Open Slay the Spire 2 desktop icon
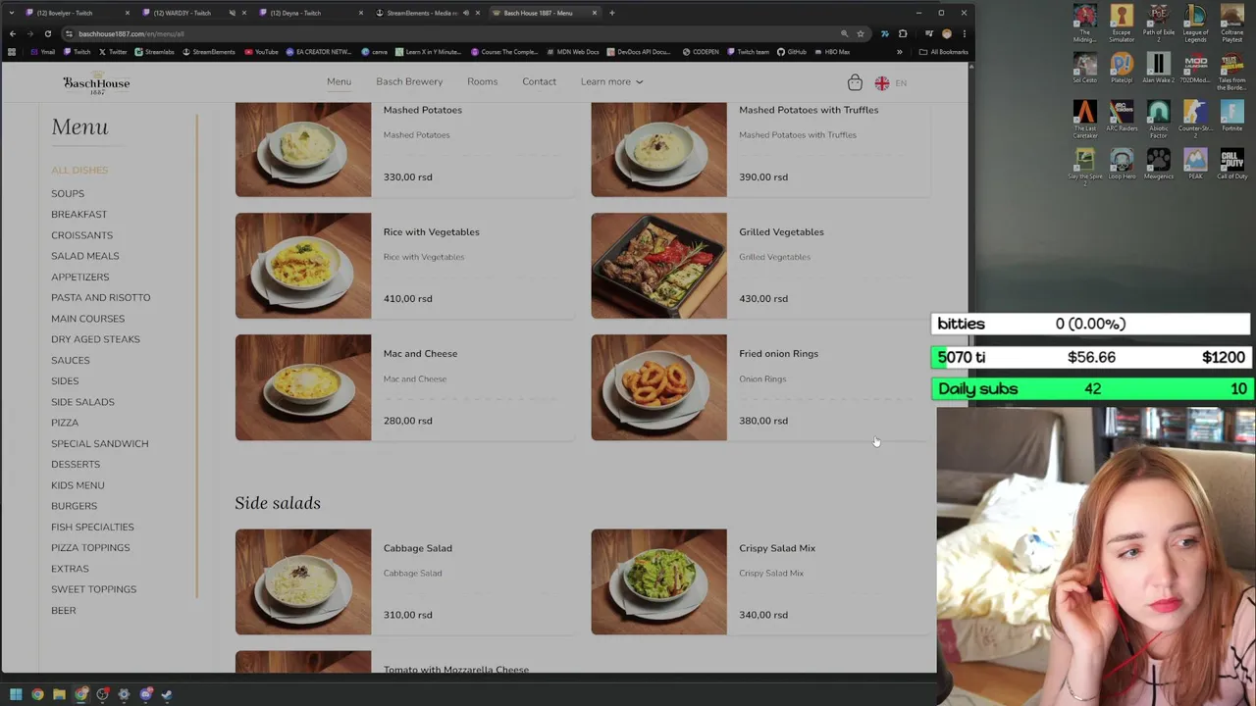 [x=1085, y=166]
